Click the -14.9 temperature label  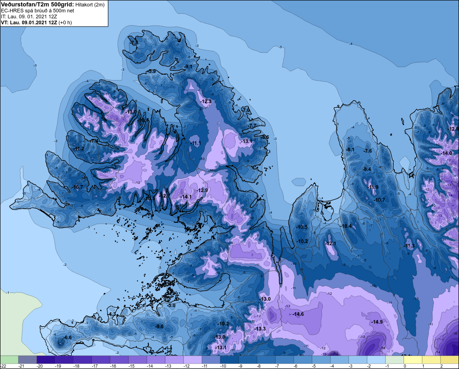tap(377, 322)
